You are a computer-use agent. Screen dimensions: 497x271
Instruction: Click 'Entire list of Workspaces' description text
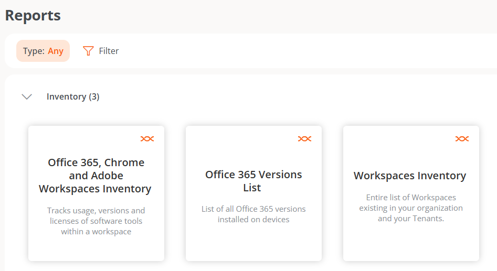point(411,208)
